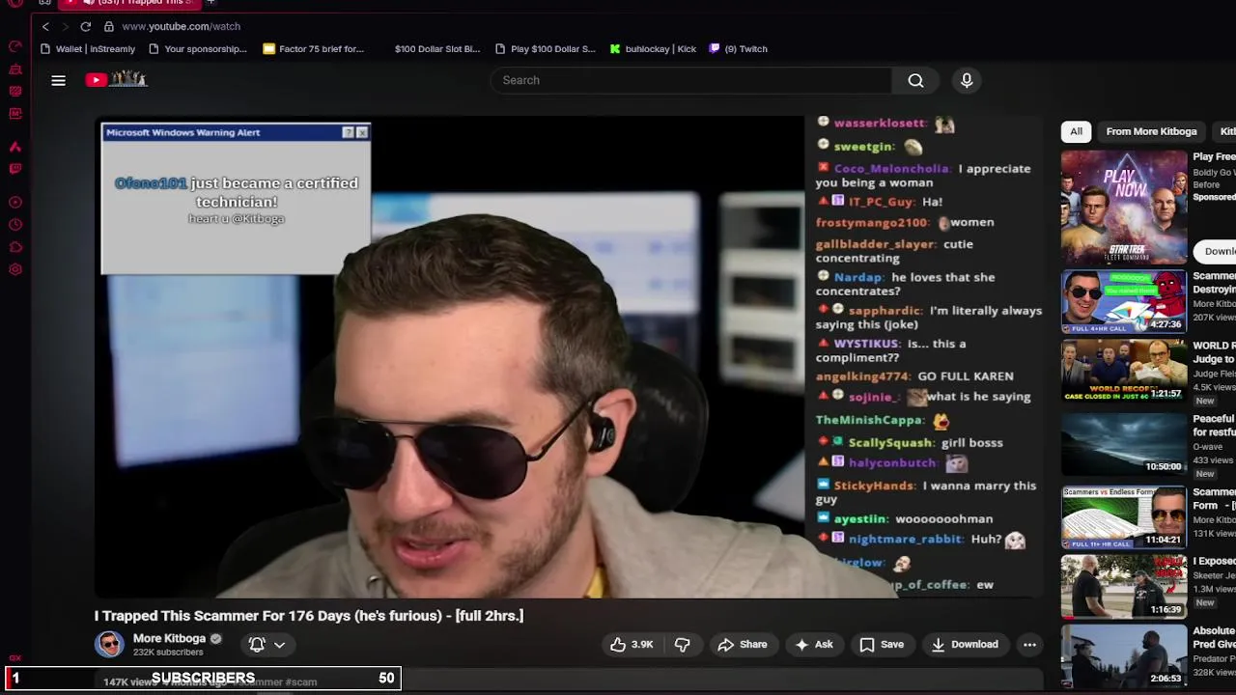Screen dimensions: 1236x695
Task: Open Your sponsorship bookmark
Action: (198, 49)
